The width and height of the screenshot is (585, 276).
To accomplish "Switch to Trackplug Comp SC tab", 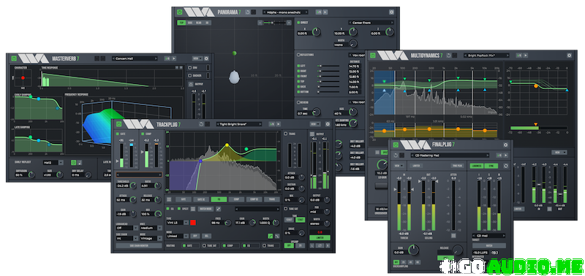I will tap(254, 199).
